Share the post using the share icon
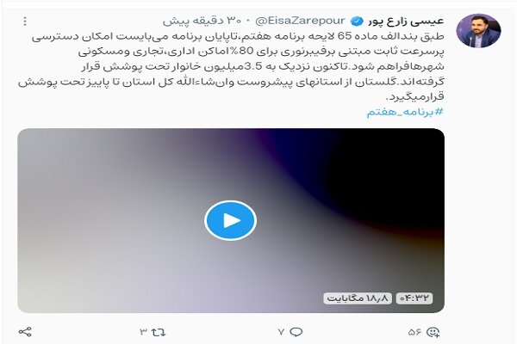517x344 pixels. 25,331
